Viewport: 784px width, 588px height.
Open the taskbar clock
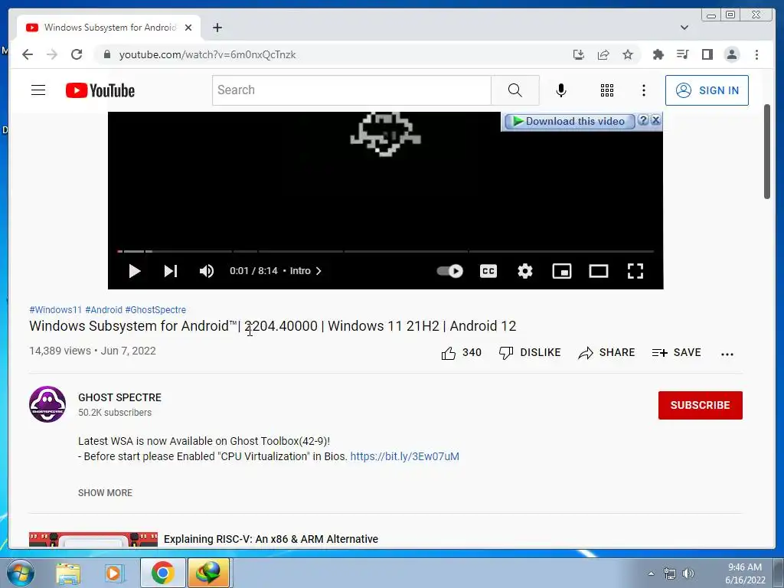(745, 573)
